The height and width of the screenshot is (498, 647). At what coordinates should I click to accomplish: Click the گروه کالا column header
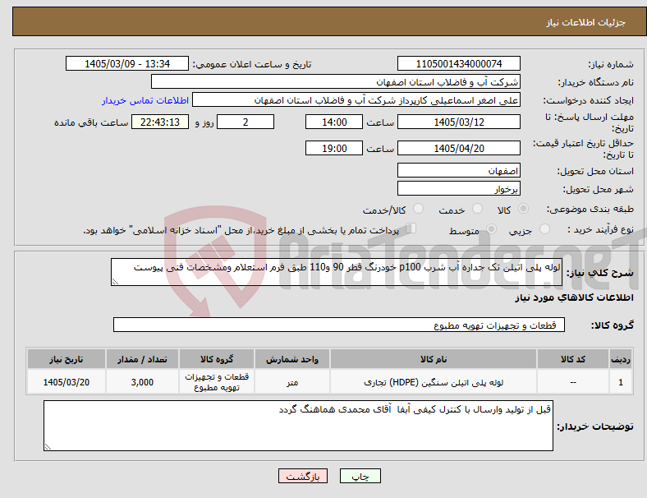217,359
